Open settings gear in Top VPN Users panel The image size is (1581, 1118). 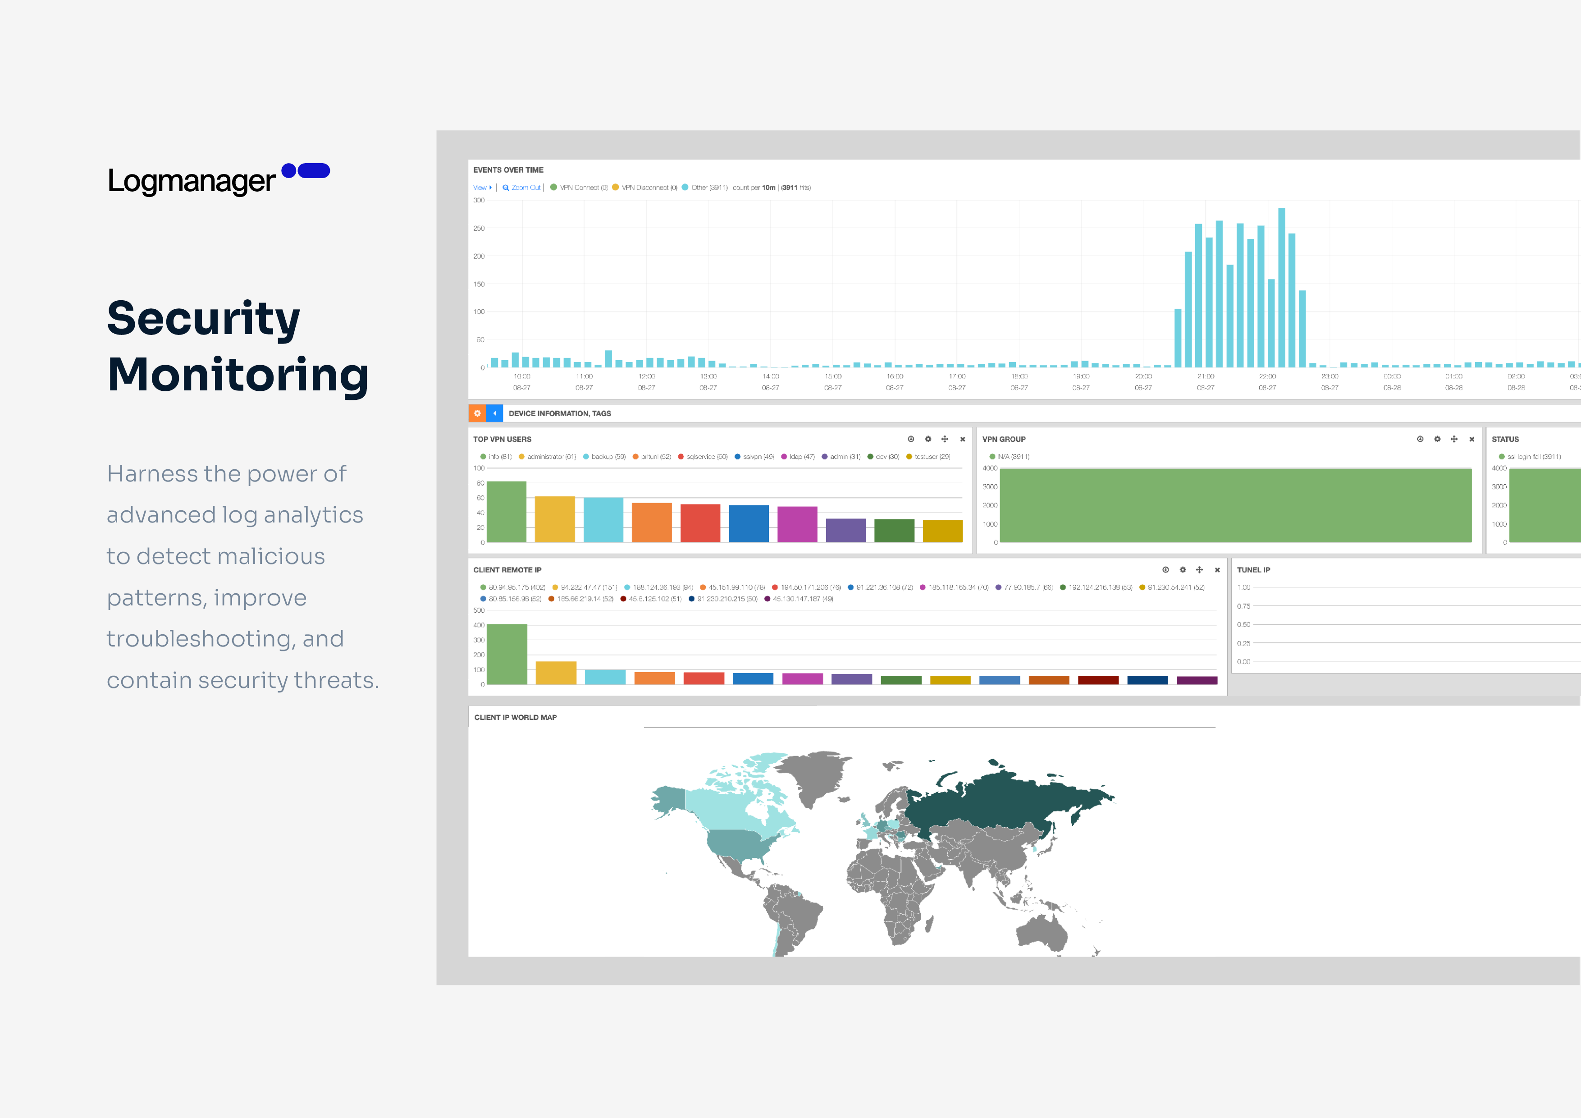tap(928, 439)
